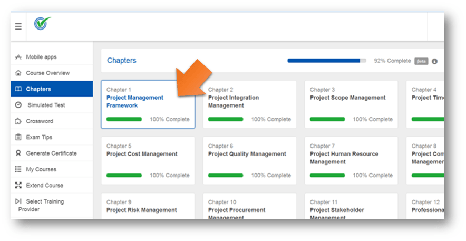Image resolution: width=466 pixels, height=241 pixels.
Task: Click the green checkmark logo
Action: pos(42,24)
